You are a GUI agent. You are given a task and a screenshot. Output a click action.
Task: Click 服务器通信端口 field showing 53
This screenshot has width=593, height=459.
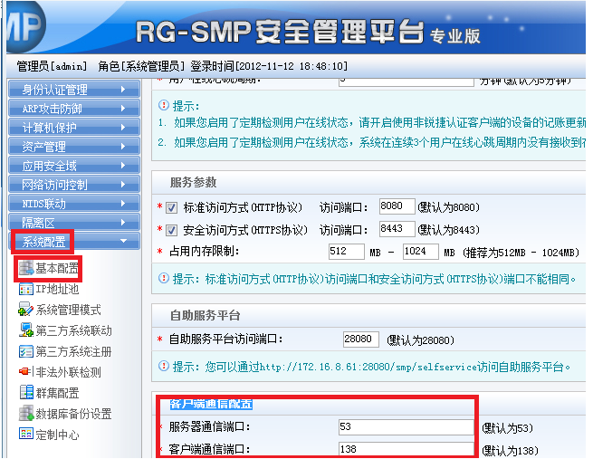click(406, 427)
